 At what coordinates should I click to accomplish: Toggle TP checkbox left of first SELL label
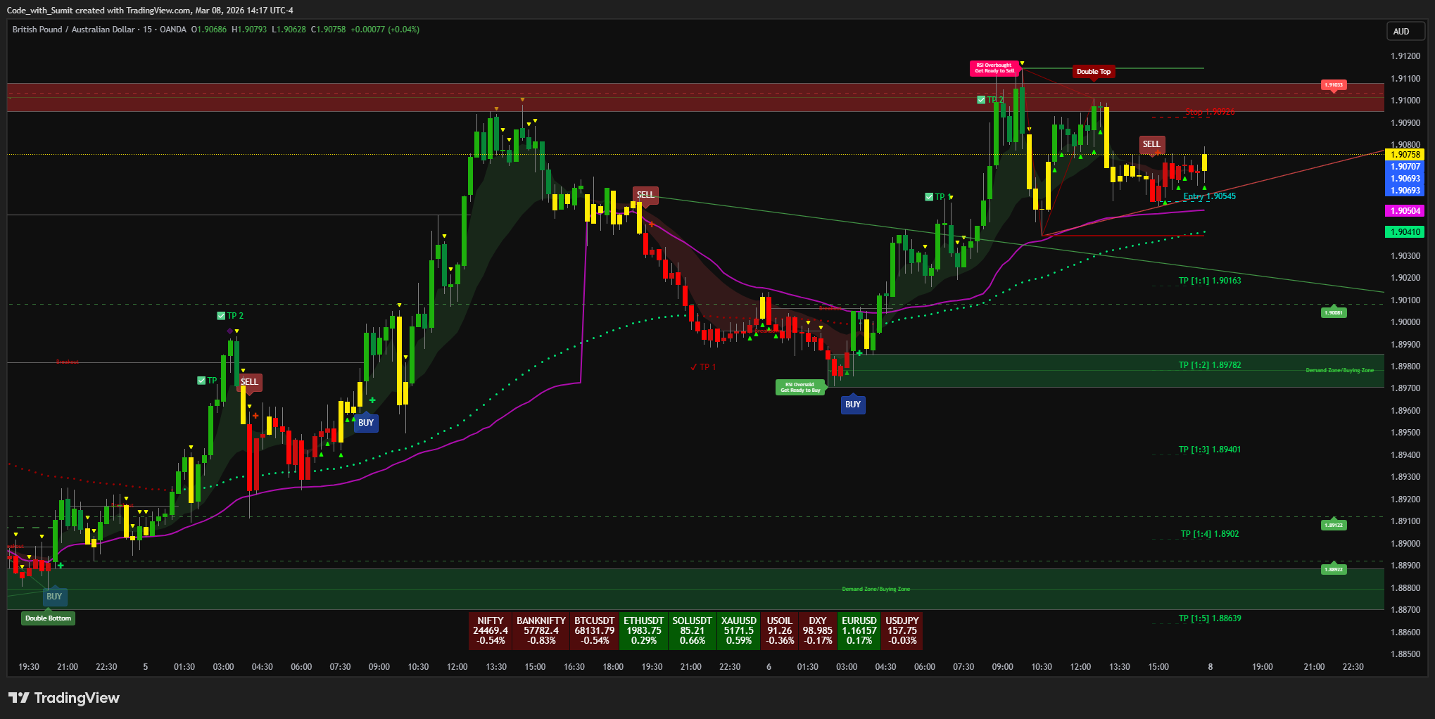202,381
